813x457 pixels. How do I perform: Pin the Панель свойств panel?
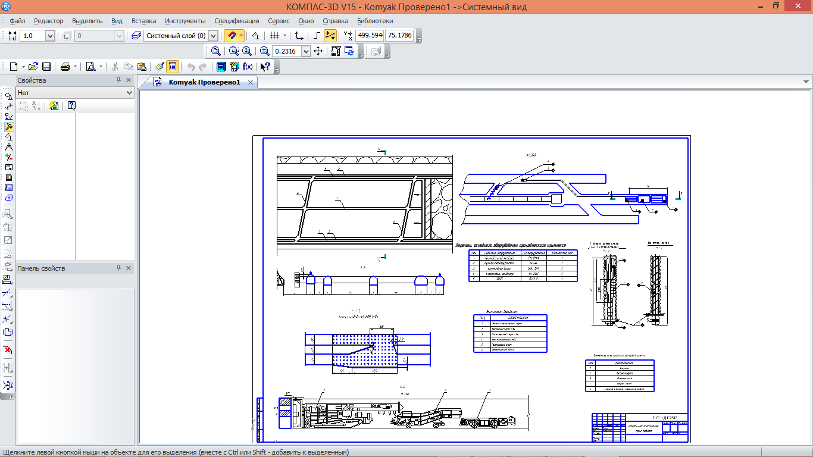click(118, 268)
